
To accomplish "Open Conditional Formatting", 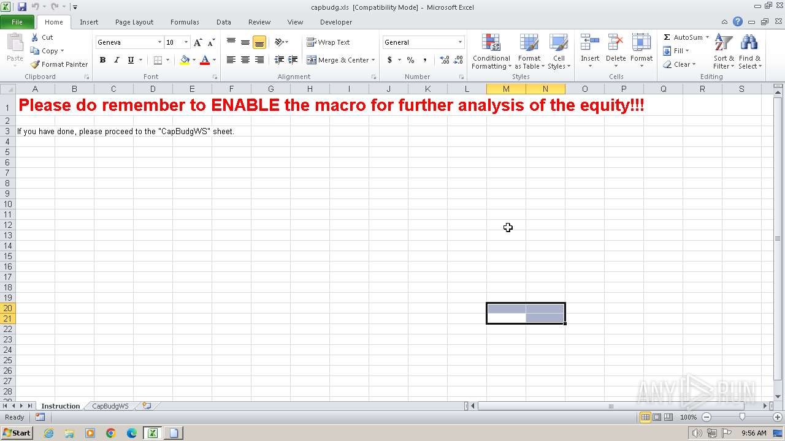I will [491, 52].
